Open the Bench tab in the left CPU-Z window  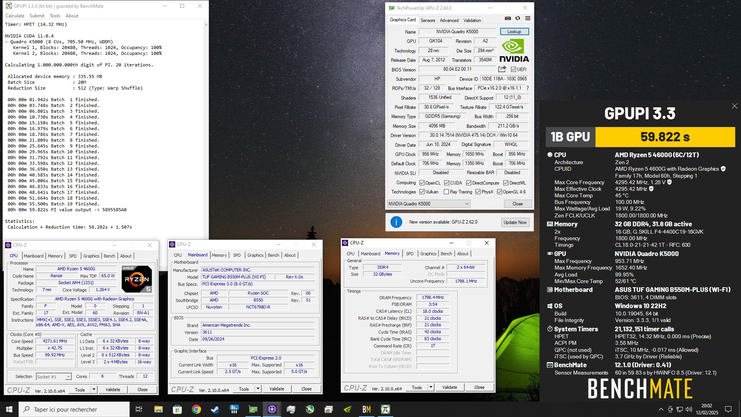tap(109, 256)
